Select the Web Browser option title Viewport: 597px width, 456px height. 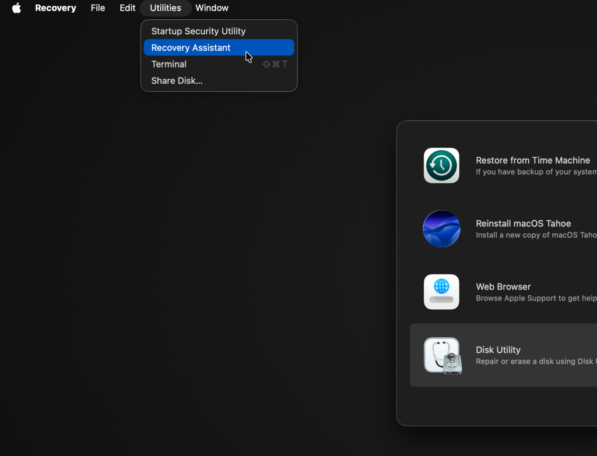(503, 287)
